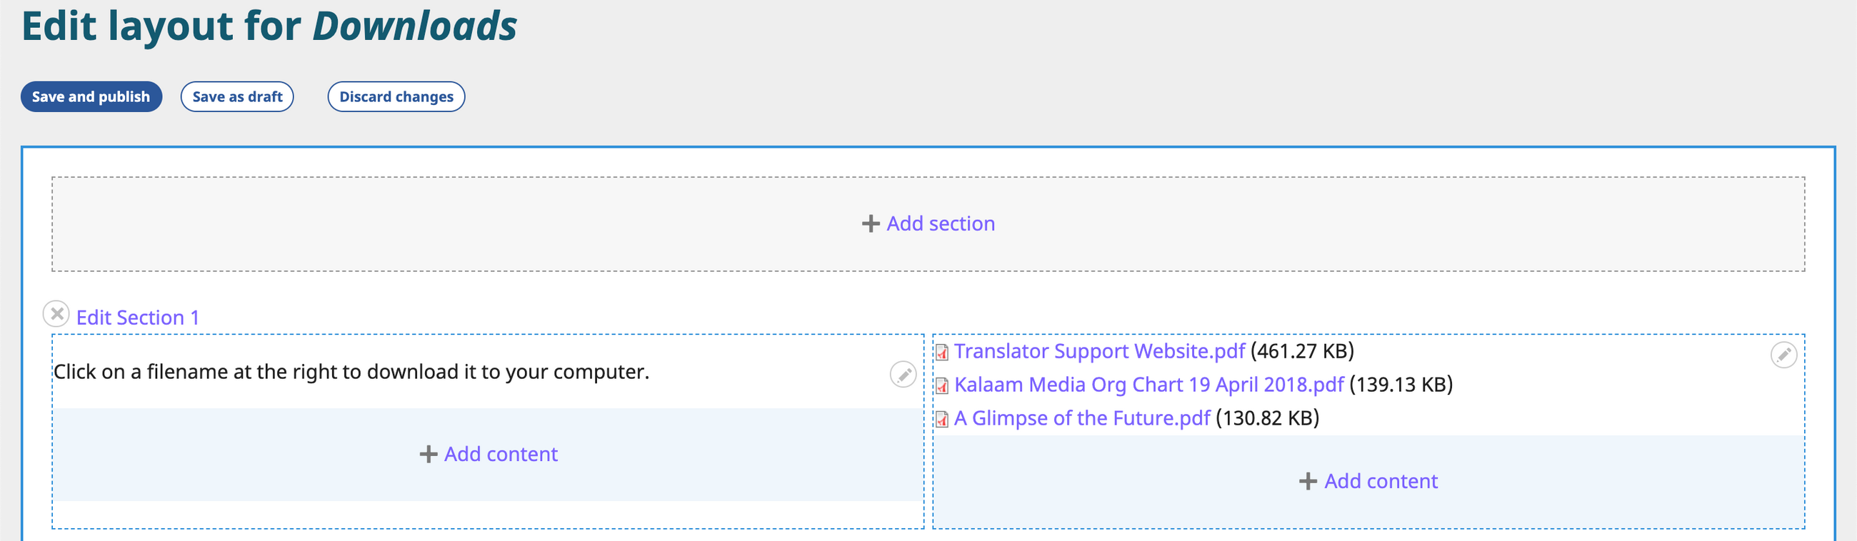Click the plus icon in the left Add content area
The image size is (1857, 541).
tap(429, 455)
